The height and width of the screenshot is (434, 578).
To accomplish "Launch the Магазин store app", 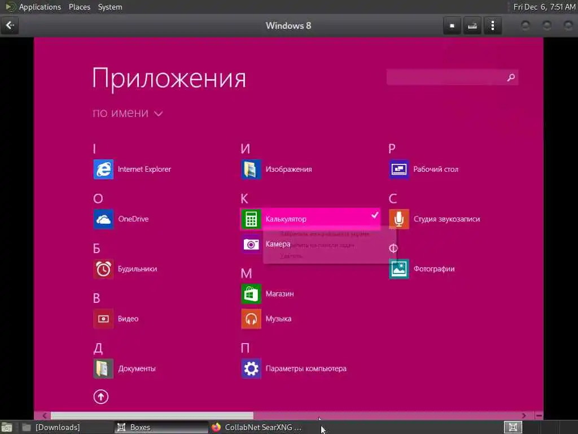I will (267, 294).
